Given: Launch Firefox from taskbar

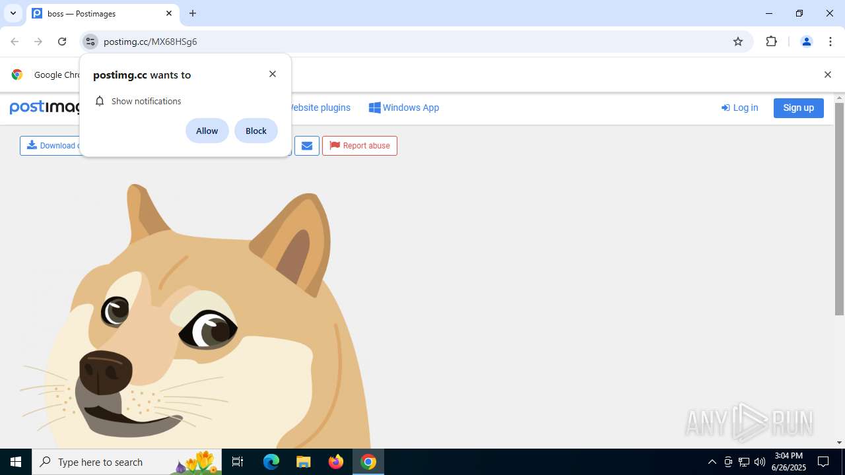Looking at the screenshot, I should click(336, 462).
